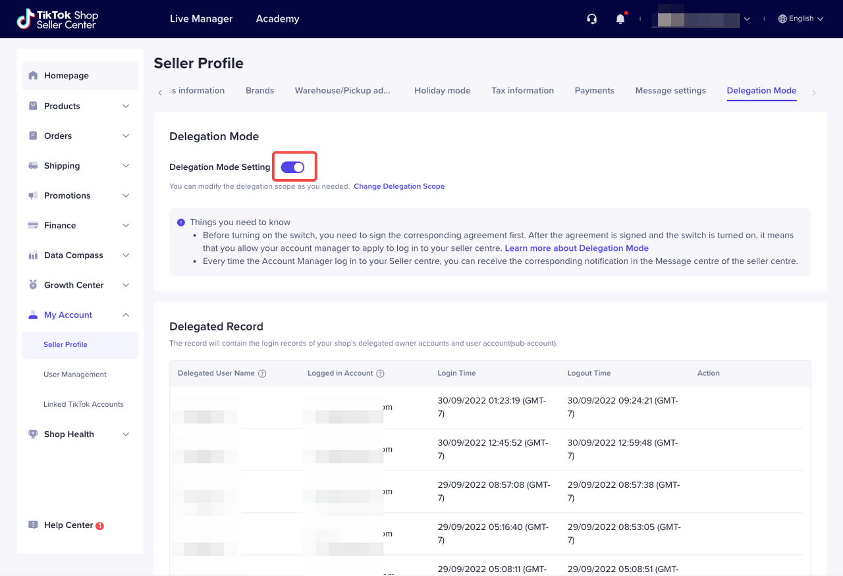The width and height of the screenshot is (843, 576).
Task: Click the Data Compass chart icon
Action: (x=33, y=255)
